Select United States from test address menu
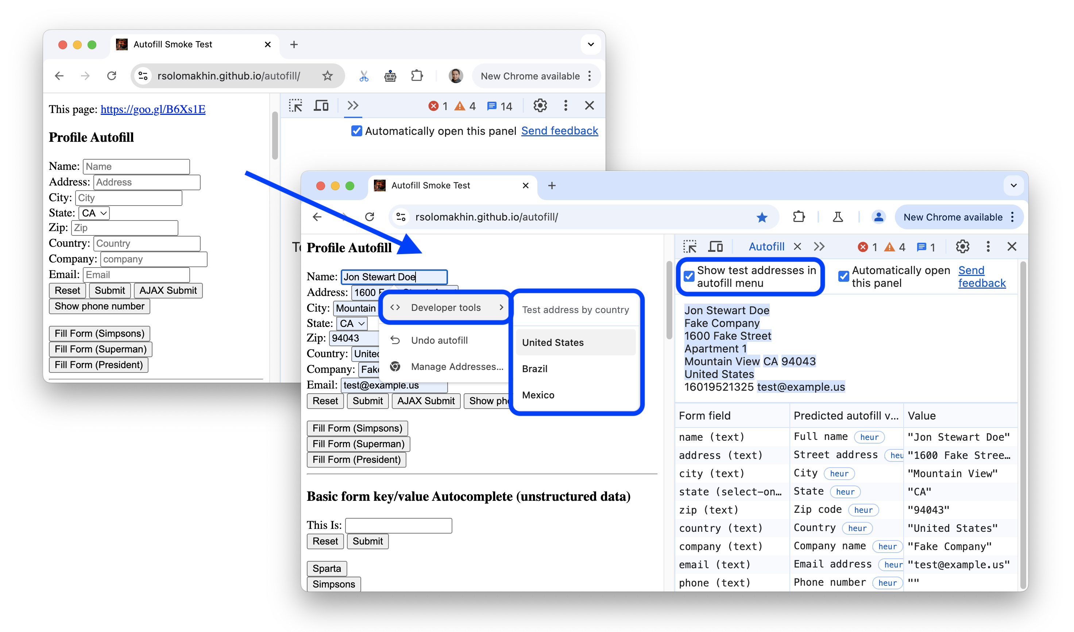 (553, 342)
